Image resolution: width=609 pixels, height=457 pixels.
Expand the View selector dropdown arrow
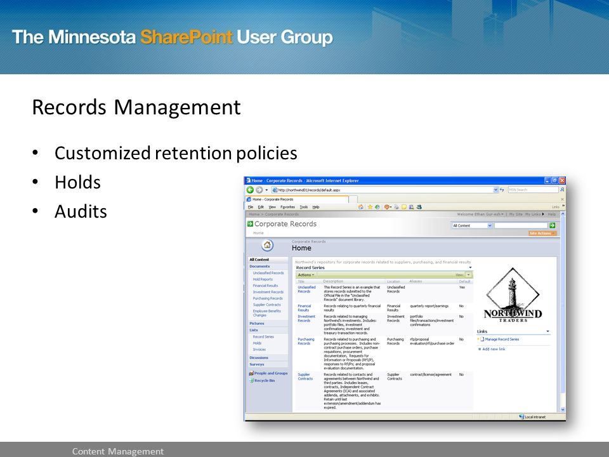point(468,275)
